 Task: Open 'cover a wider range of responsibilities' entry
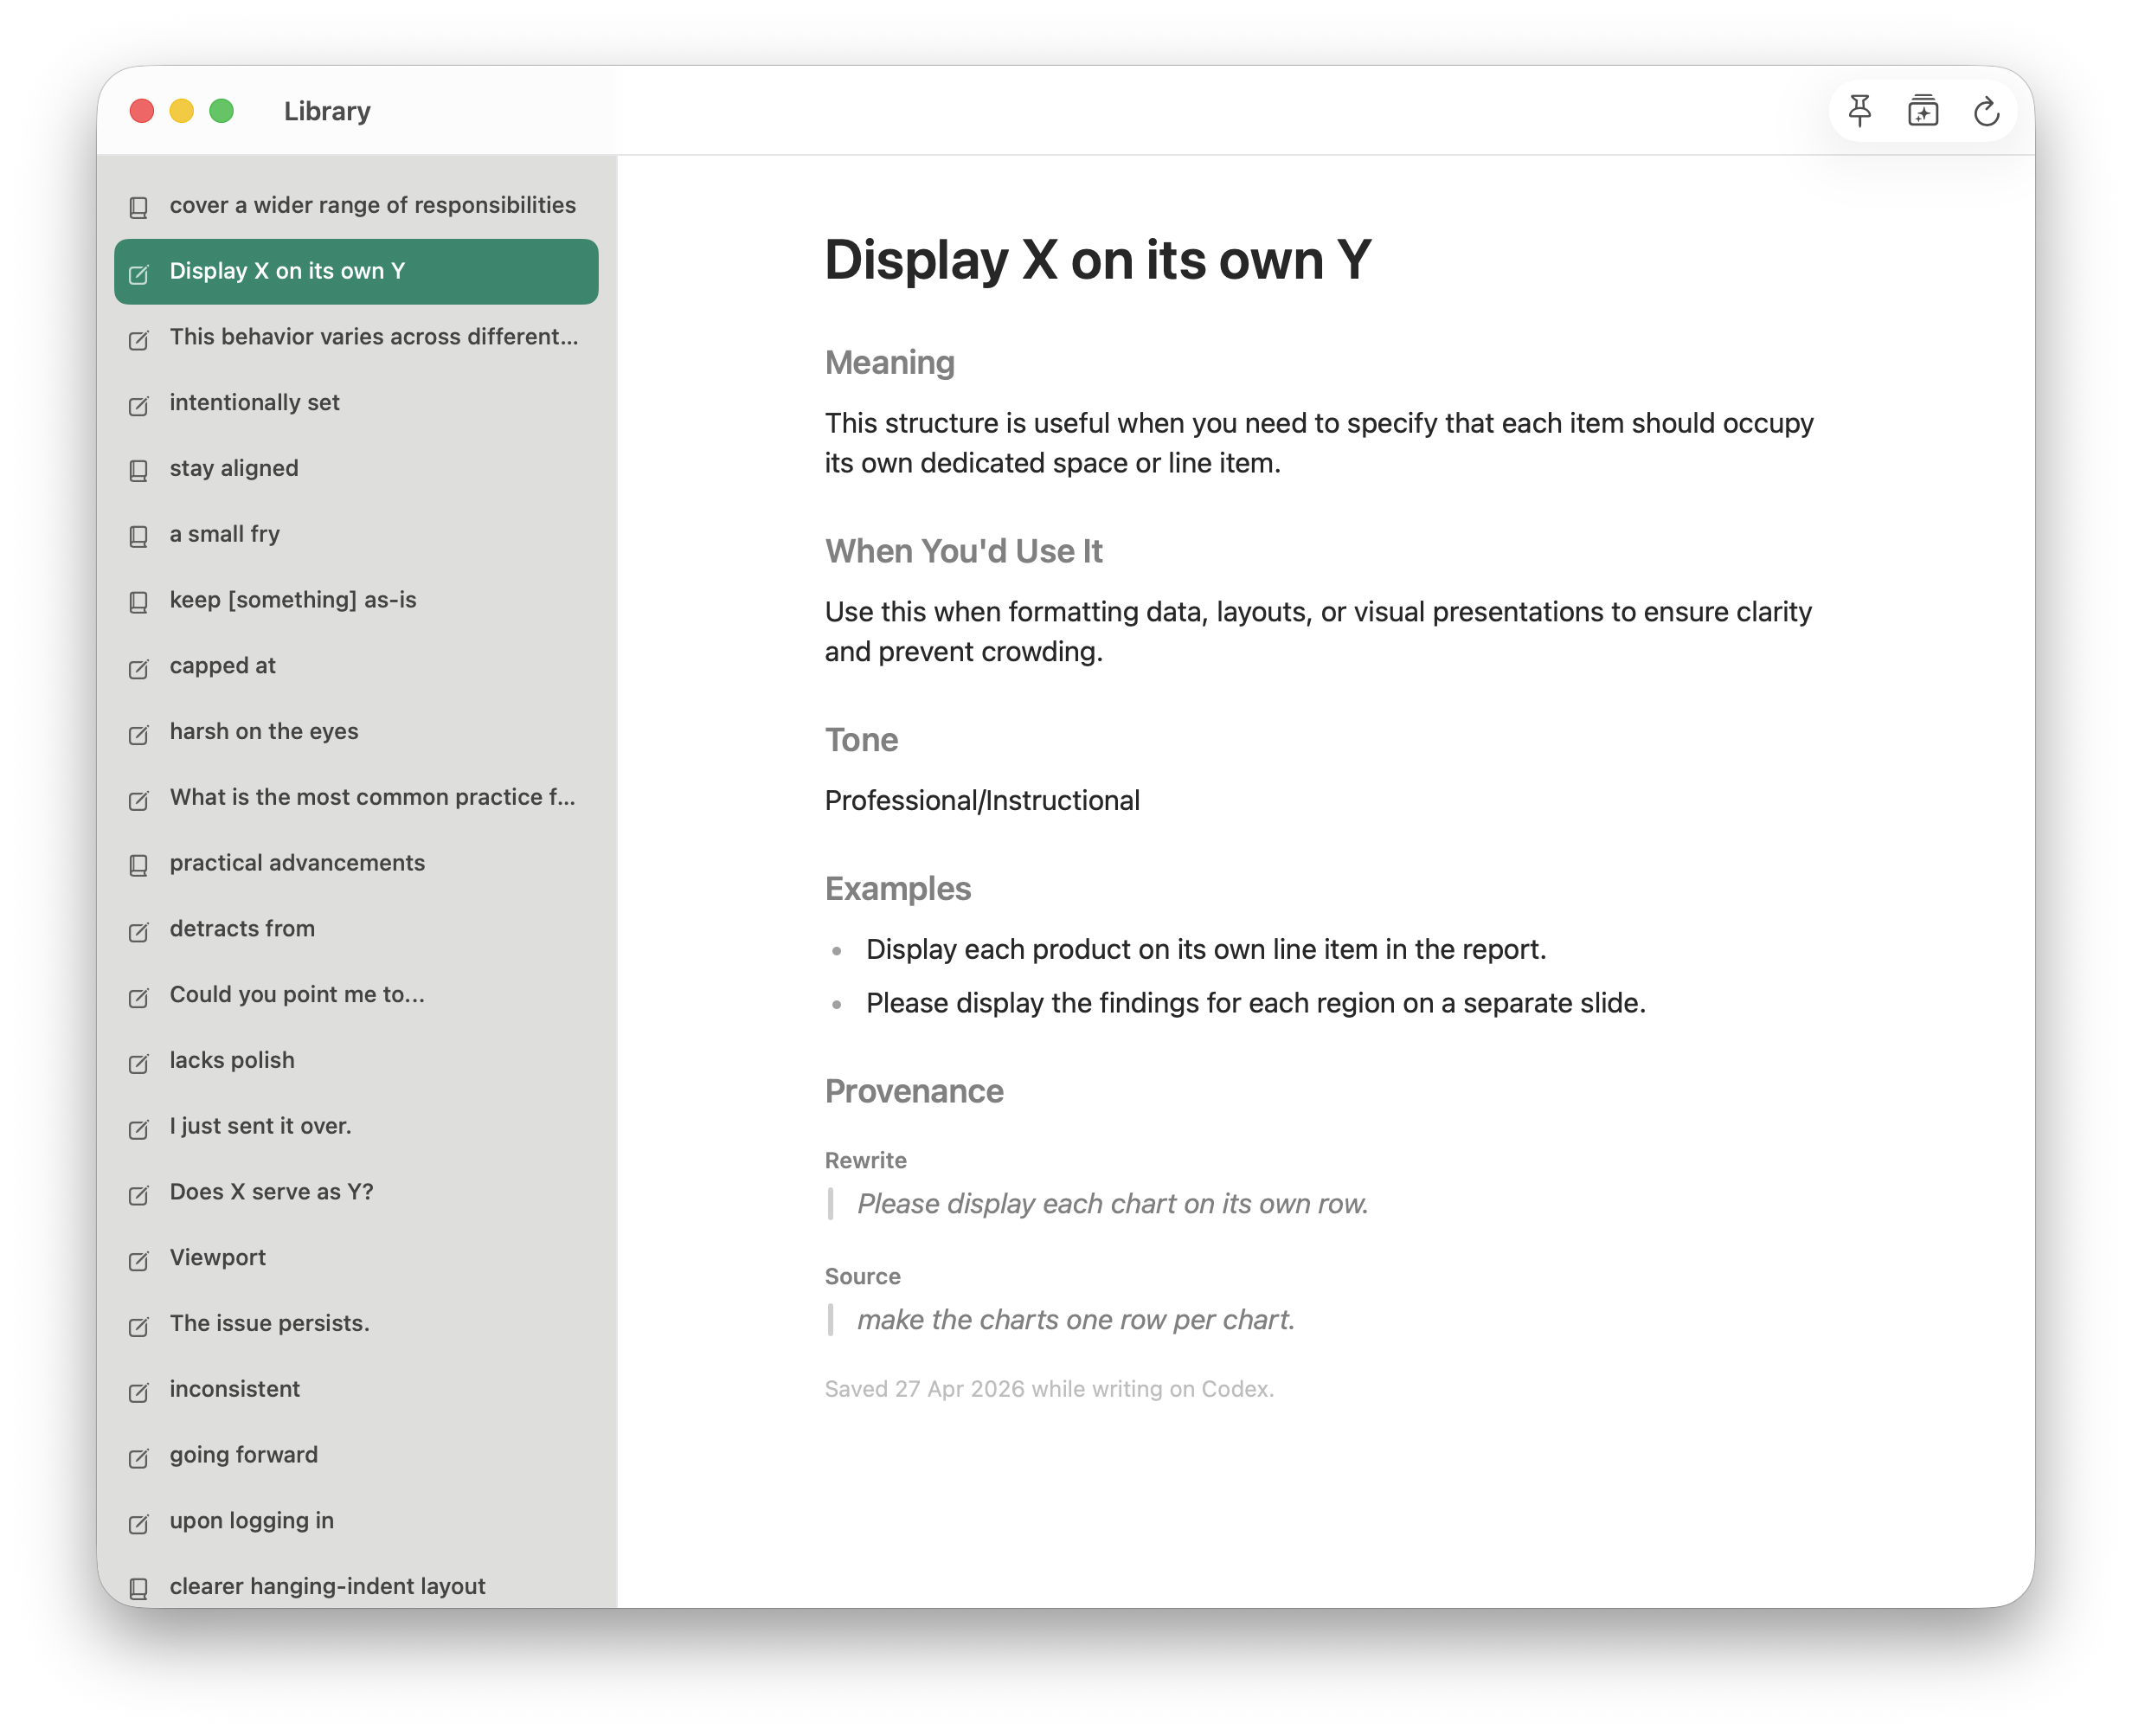coord(356,205)
